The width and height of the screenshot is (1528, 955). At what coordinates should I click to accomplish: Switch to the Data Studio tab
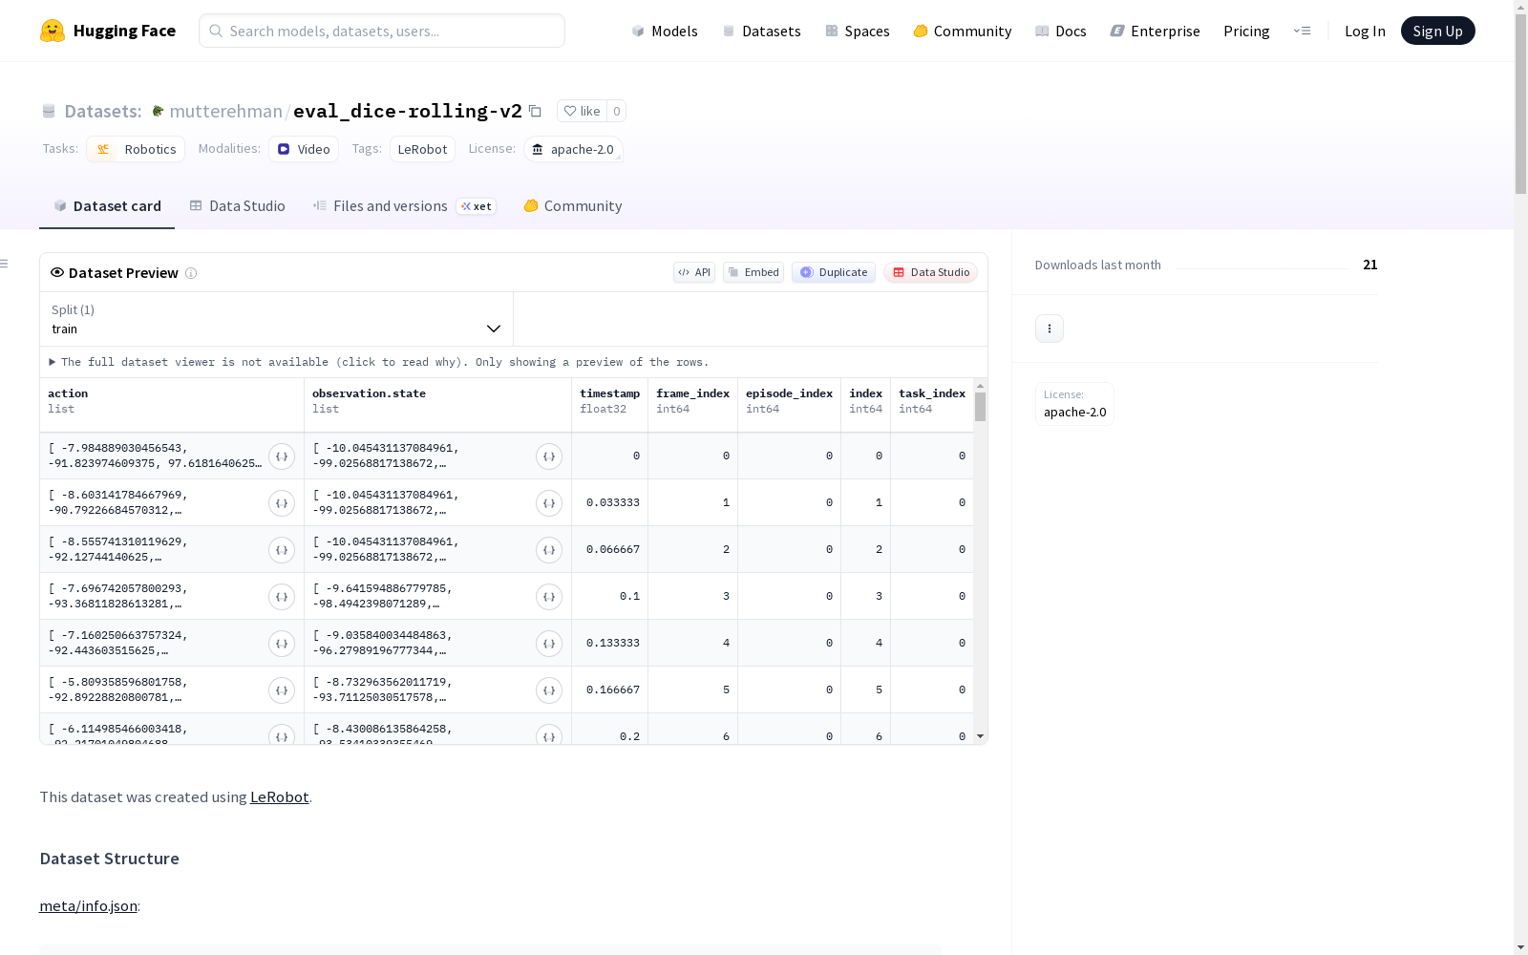[x=237, y=206]
